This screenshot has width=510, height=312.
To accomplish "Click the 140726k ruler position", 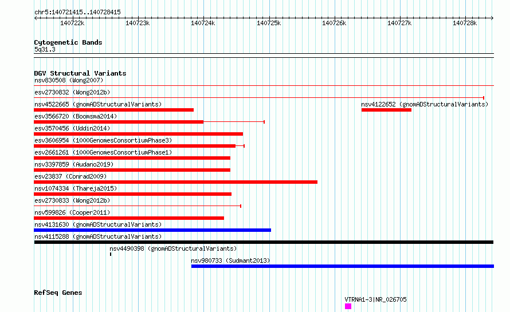I will point(334,23).
